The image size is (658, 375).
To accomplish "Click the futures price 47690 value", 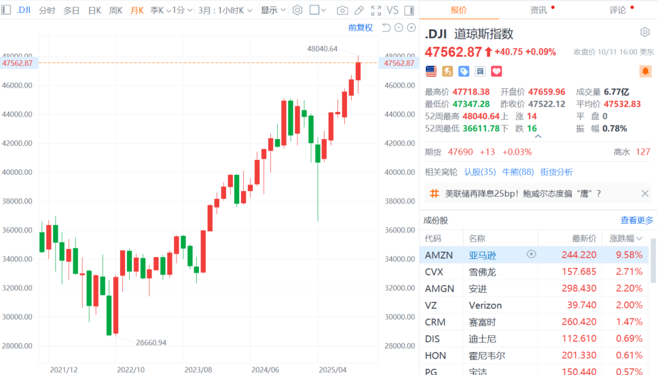I will pyautogui.click(x=460, y=152).
